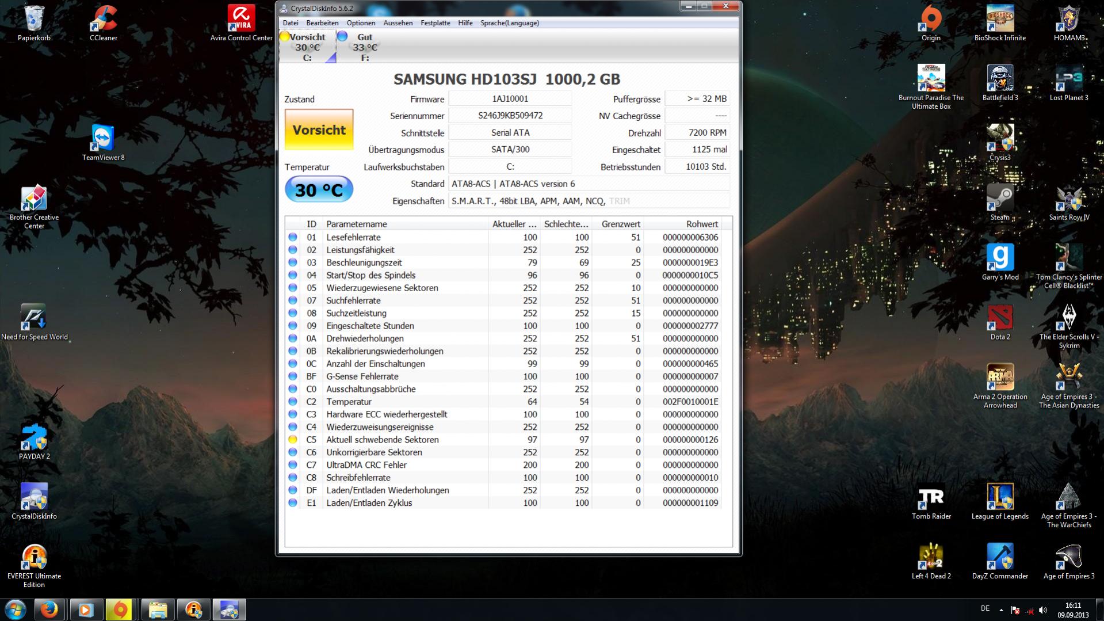1104x621 pixels.
Task: Open the Hilfe menu
Action: [x=465, y=23]
